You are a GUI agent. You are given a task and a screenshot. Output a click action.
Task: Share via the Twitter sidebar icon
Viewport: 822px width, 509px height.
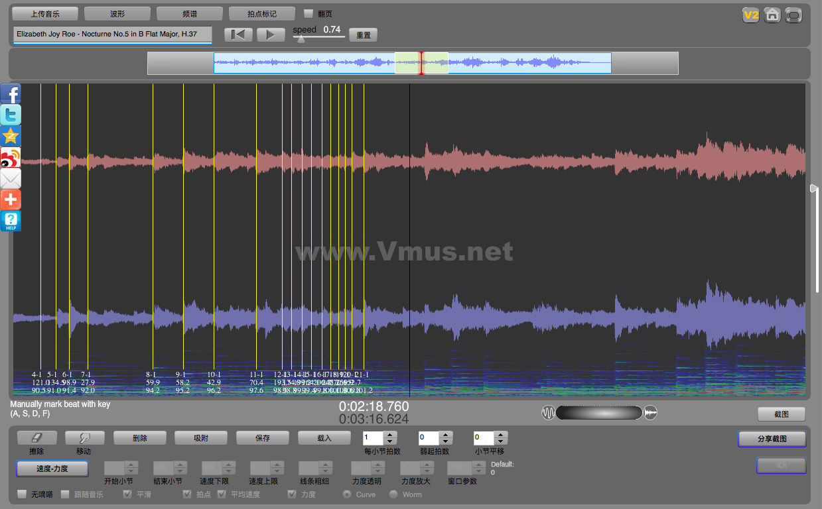11,115
